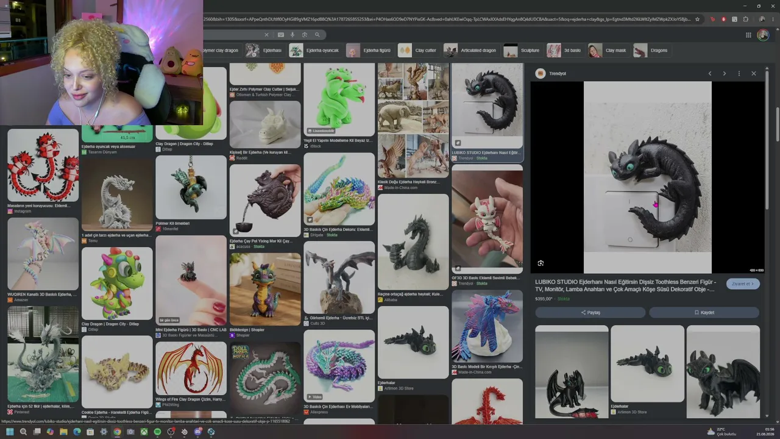Screen dimensions: 780x439
Task: Open the Reçine ortaçağ ejderha heykeli result
Action: [x=413, y=248]
